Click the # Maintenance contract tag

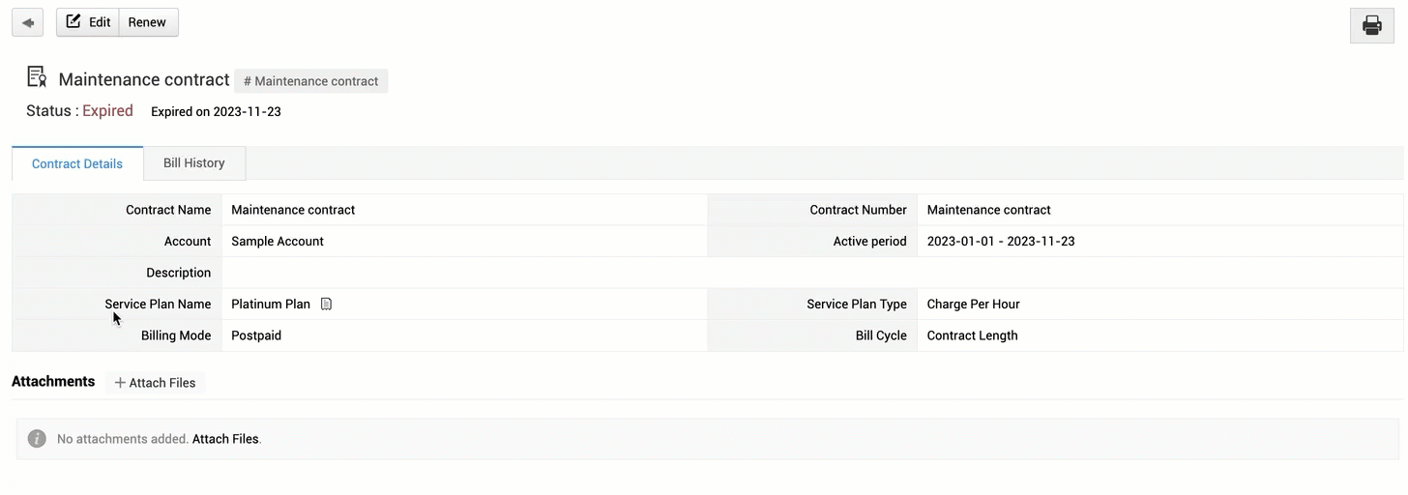[310, 81]
